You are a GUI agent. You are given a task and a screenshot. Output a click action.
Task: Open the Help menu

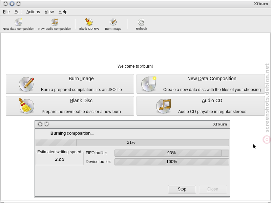pyautogui.click(x=63, y=12)
